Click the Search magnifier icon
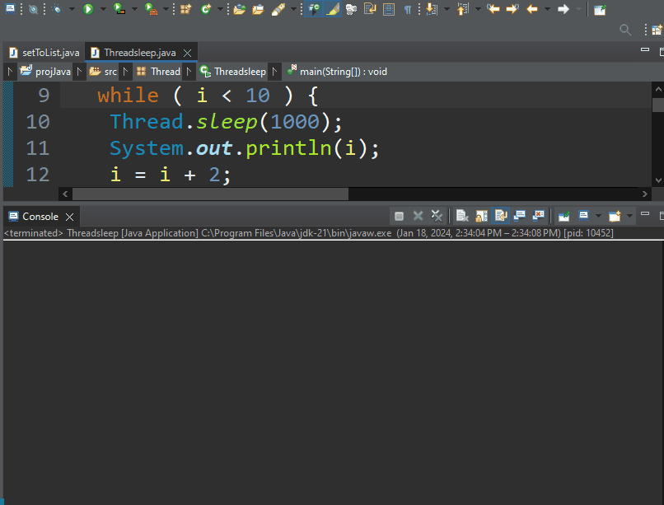The width and height of the screenshot is (664, 505). [625, 30]
